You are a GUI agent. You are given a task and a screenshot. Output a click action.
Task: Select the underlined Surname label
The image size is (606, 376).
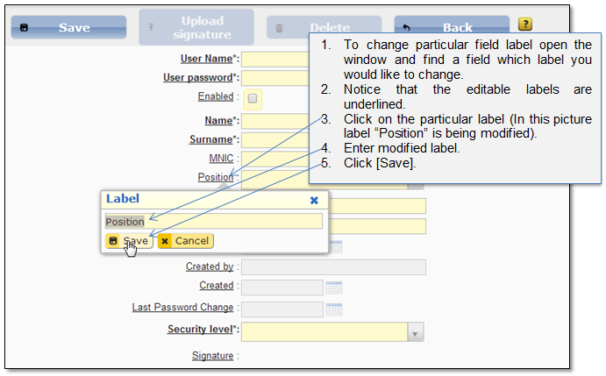[x=210, y=139]
